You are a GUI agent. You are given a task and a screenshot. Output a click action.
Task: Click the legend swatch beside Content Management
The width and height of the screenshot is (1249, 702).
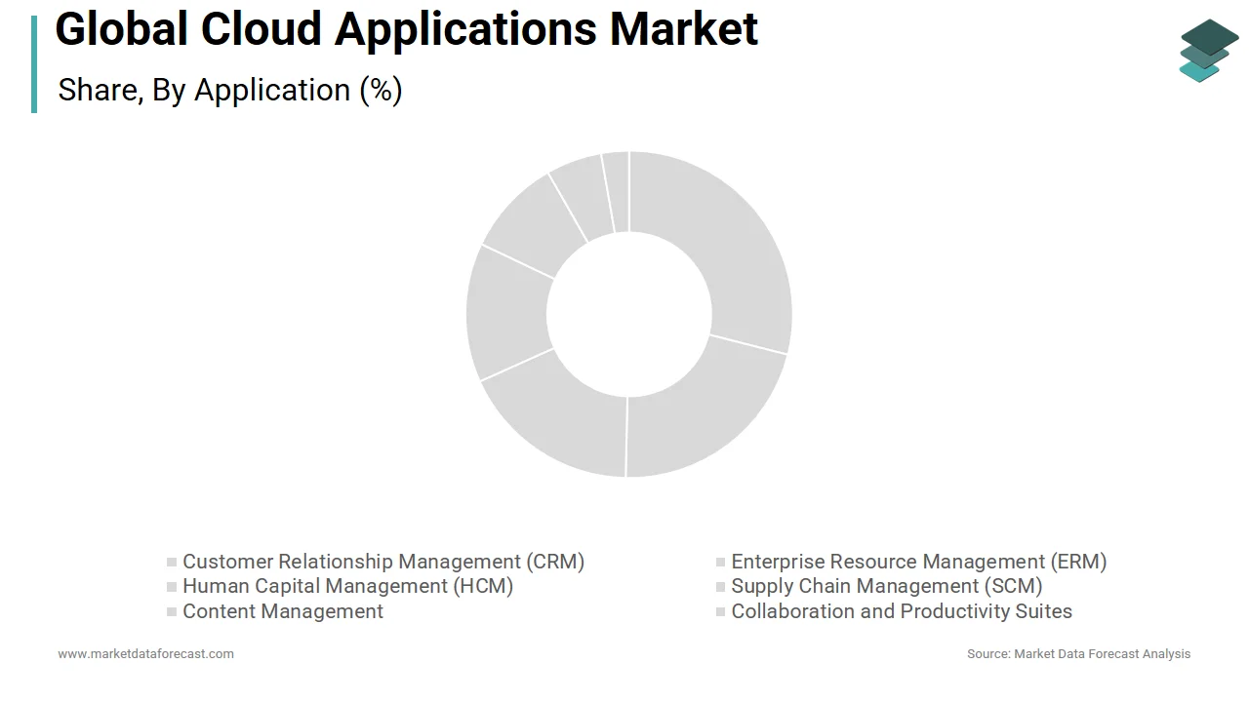click(172, 612)
